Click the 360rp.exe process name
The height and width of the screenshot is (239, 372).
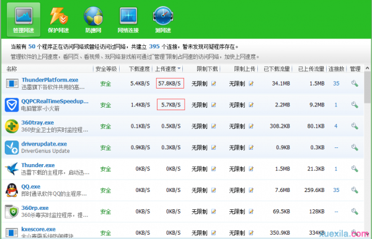[x=35, y=208]
